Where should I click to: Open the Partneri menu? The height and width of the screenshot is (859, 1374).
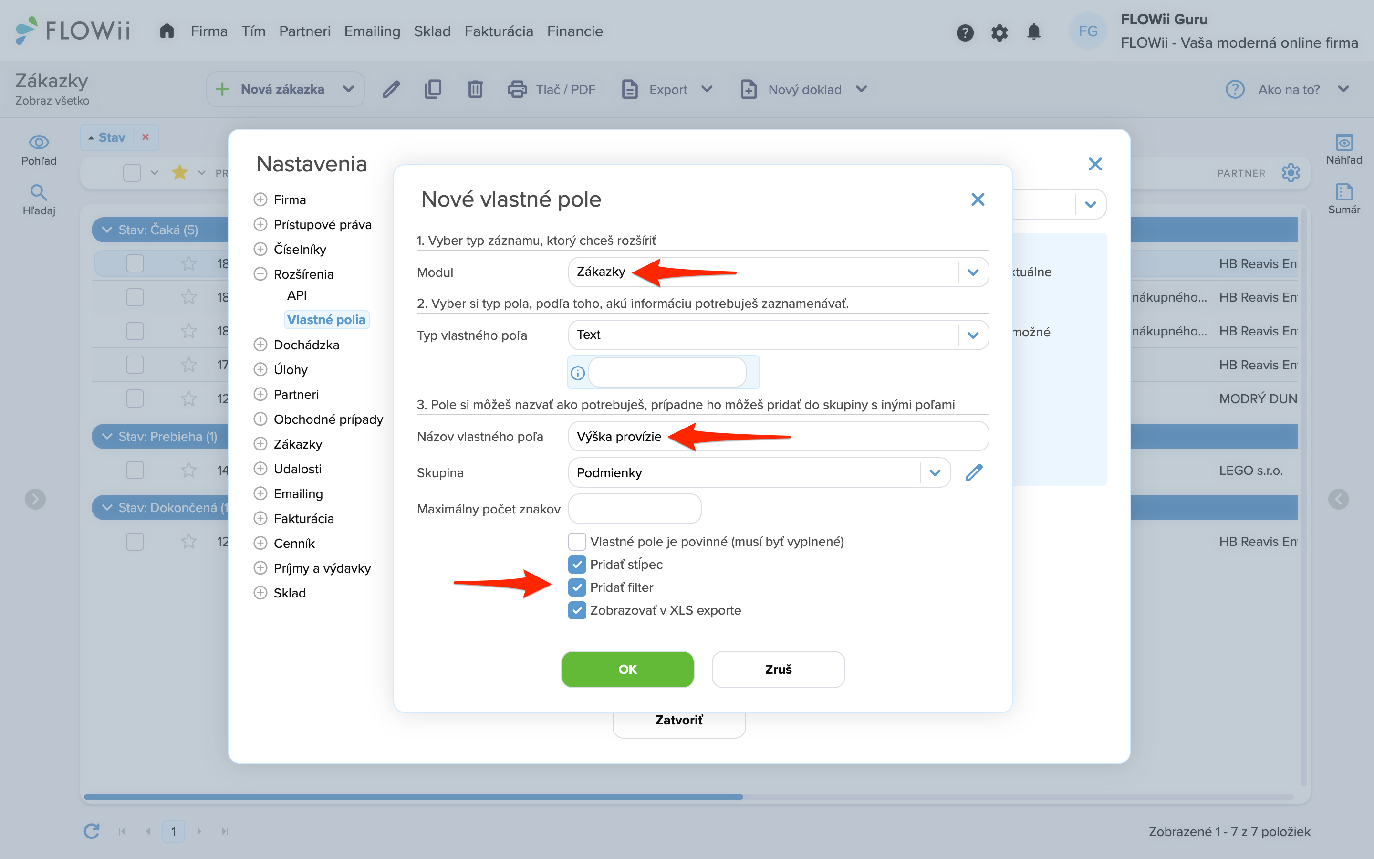(x=304, y=31)
